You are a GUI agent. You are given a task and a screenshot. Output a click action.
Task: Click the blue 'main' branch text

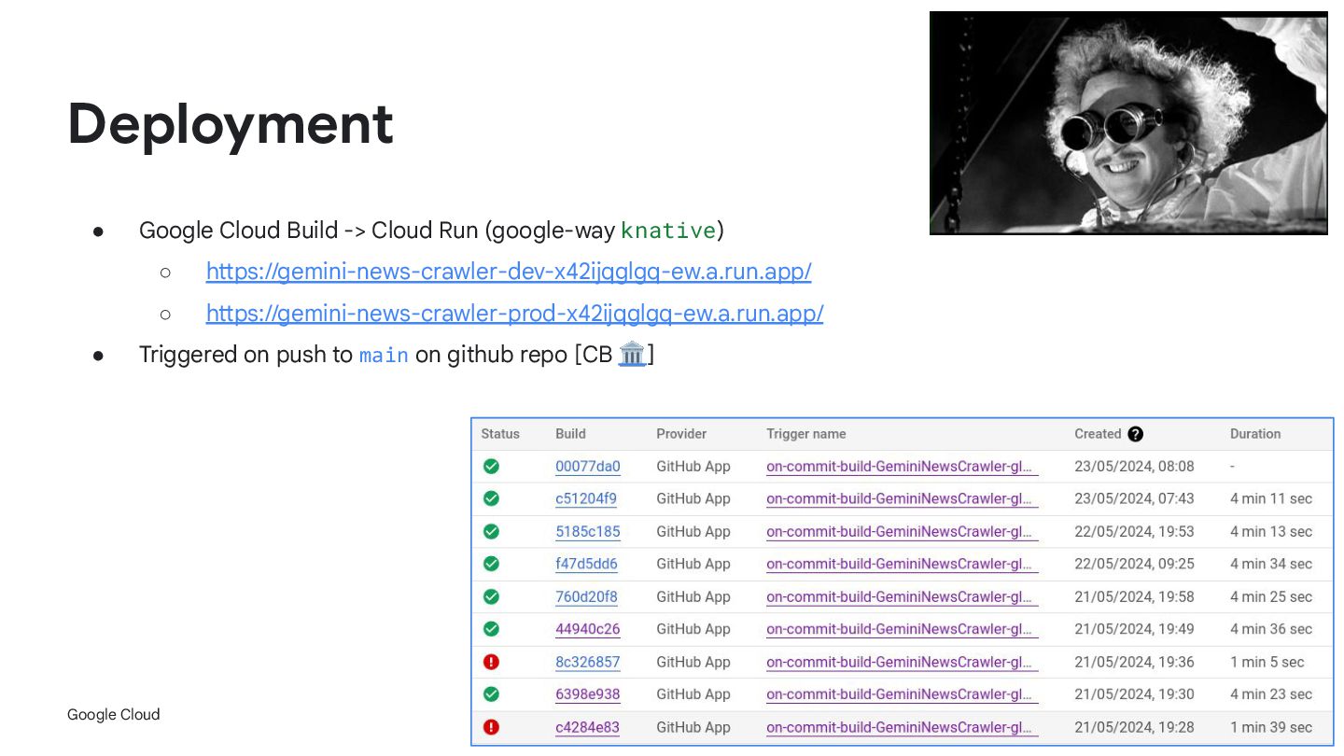click(384, 356)
